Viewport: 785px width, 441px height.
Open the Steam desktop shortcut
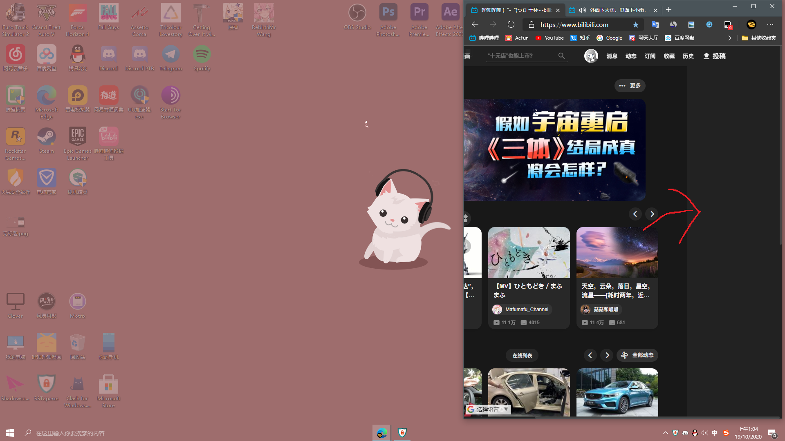(x=46, y=140)
